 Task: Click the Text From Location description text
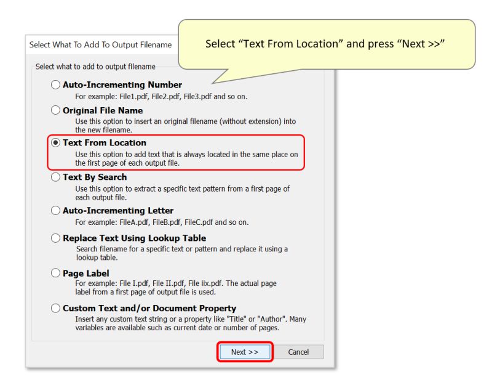178,158
